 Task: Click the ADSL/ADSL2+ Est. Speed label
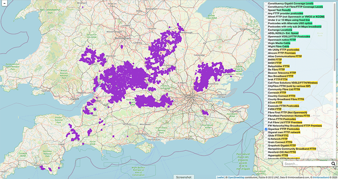pos(283,33)
